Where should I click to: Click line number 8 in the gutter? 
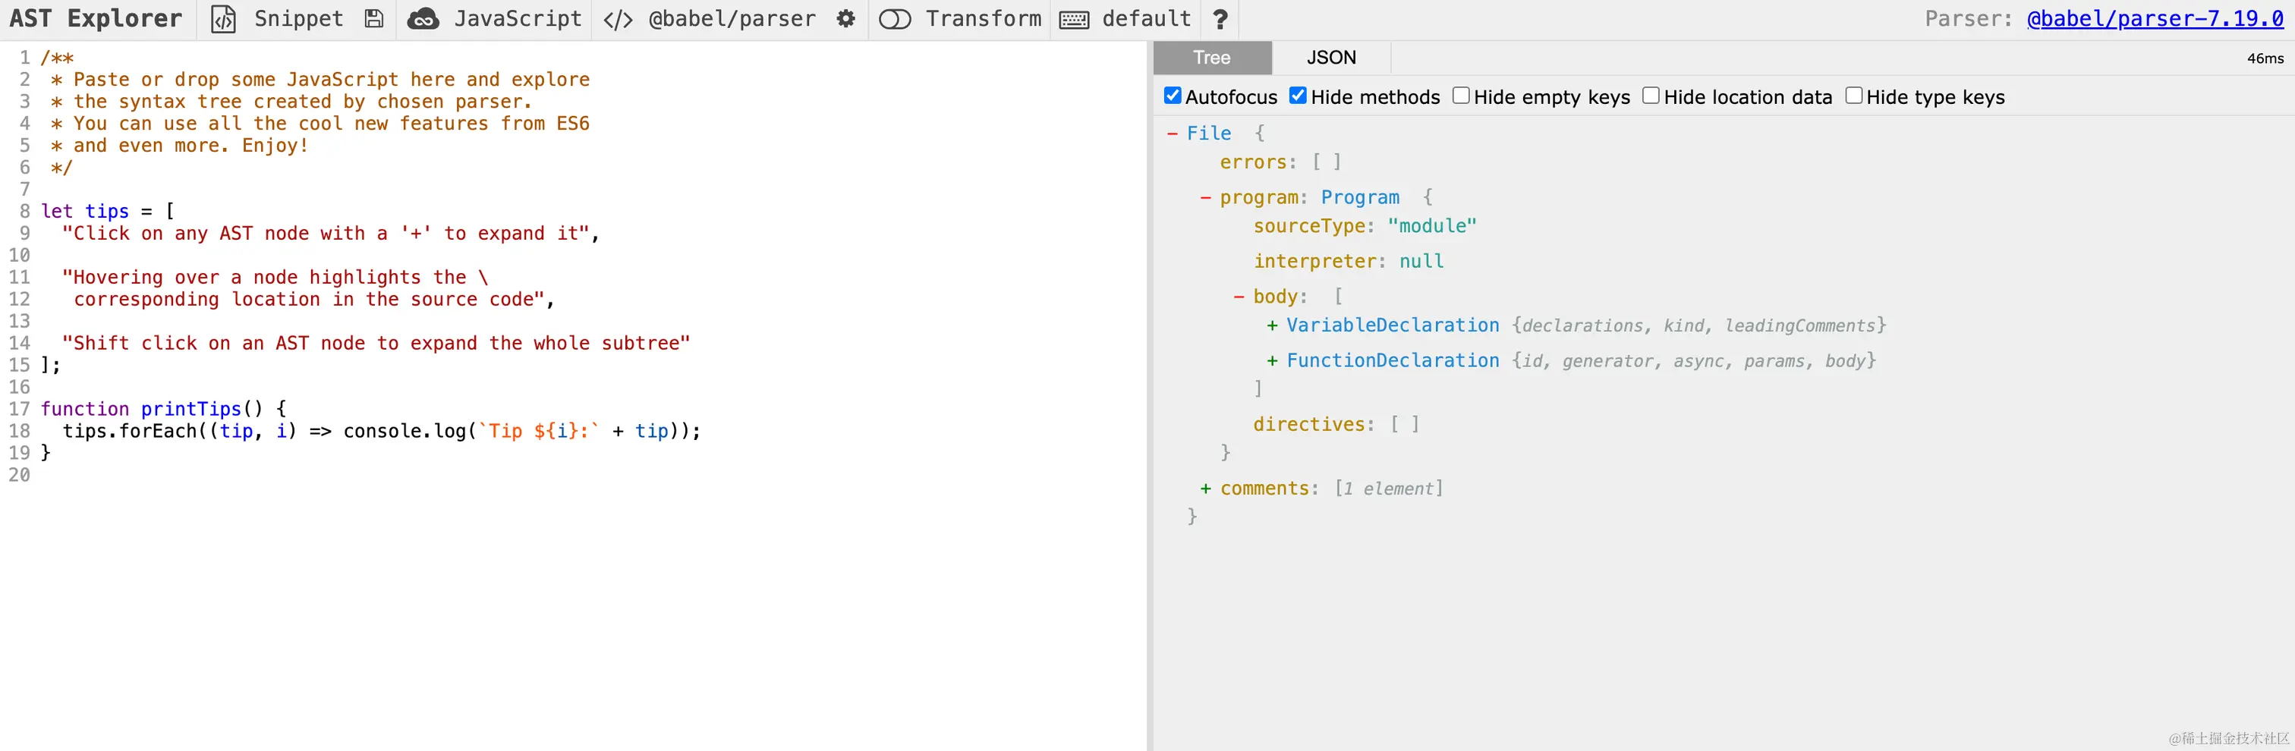click(25, 211)
